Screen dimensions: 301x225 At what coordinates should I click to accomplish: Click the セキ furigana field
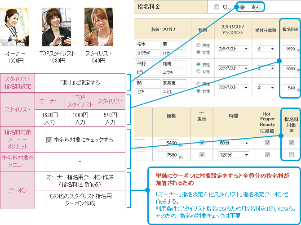(148, 91)
